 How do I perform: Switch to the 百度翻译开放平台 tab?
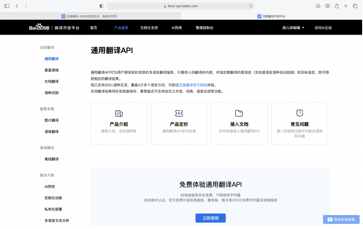(x=271, y=16)
